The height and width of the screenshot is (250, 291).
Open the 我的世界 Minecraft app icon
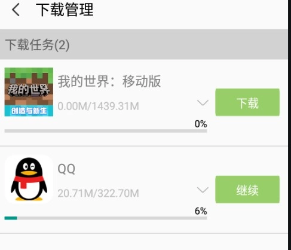(x=29, y=92)
